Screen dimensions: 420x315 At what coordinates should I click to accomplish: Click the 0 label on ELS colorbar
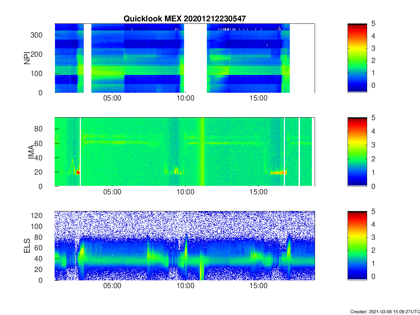373,276
